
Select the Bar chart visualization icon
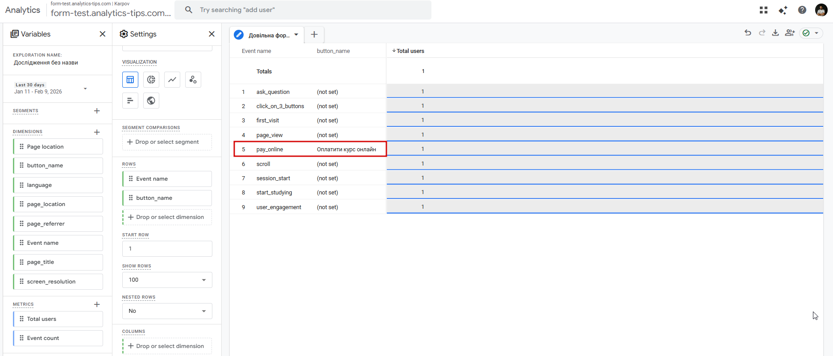130,101
